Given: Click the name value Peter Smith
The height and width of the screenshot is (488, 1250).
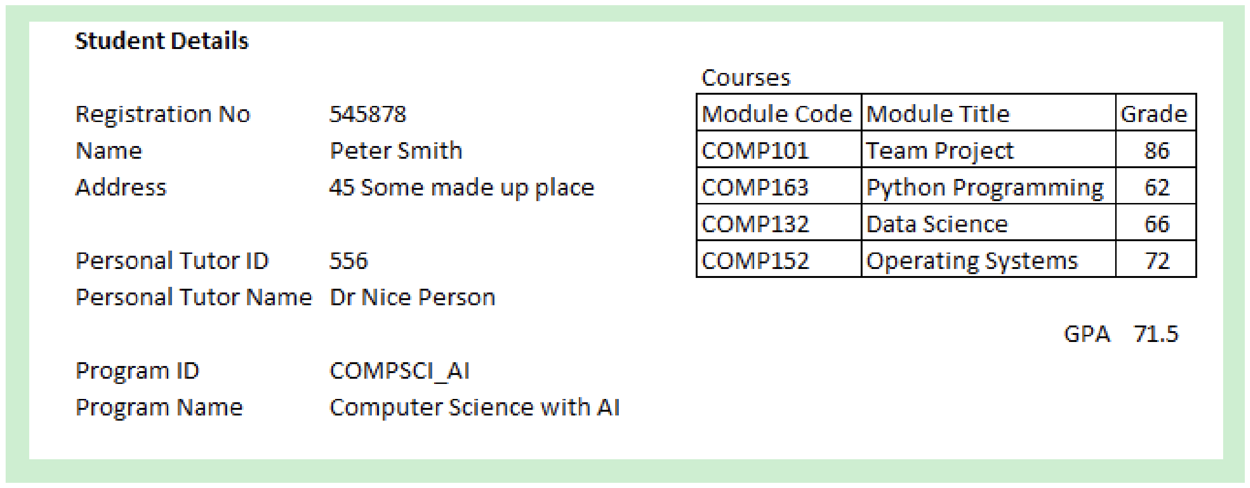Looking at the screenshot, I should tap(395, 151).
